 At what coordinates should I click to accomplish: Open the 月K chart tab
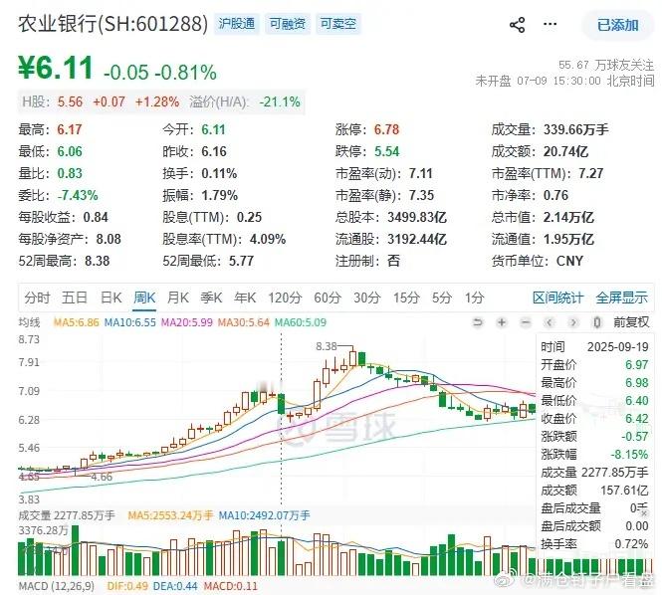pyautogui.click(x=178, y=297)
